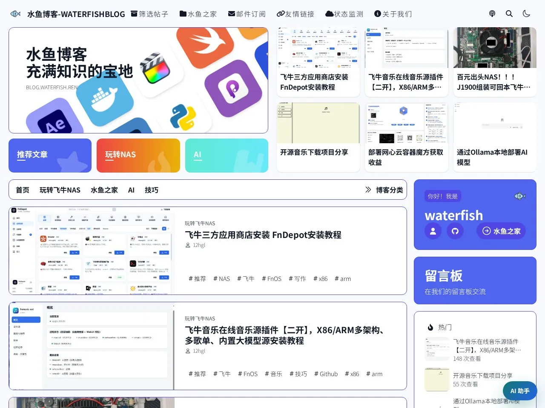The image size is (545, 408).
Task: Open the AI category card
Action: point(227,156)
